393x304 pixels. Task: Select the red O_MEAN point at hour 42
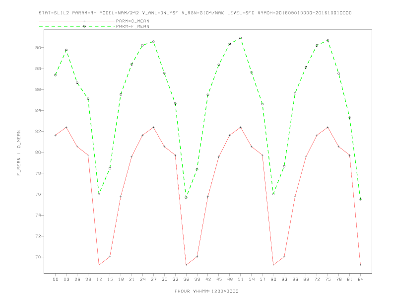[x=208, y=196]
